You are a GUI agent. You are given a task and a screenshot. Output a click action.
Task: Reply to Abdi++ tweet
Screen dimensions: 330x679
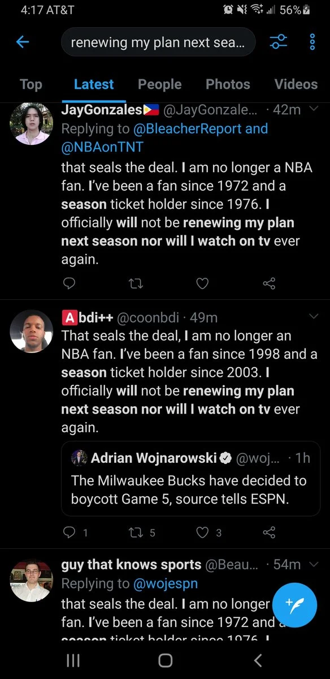[x=75, y=532]
